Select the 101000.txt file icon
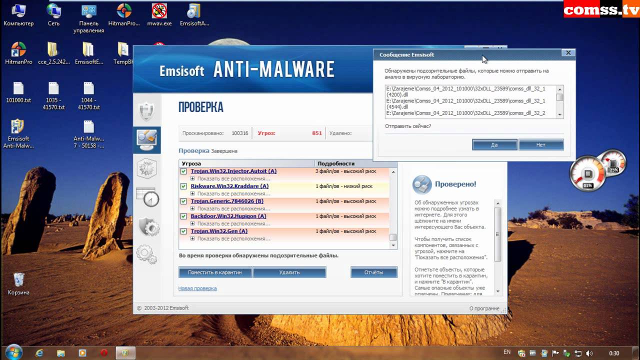This screenshot has height=360, width=640. pyautogui.click(x=18, y=92)
